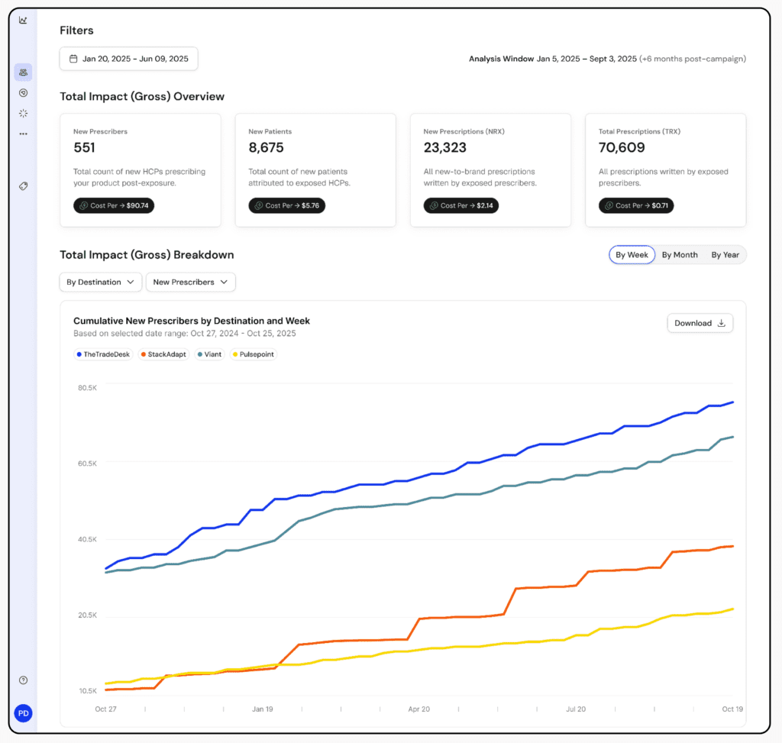Screen dimensions: 782x743
Task: Switch to By Month view
Action: (x=679, y=255)
